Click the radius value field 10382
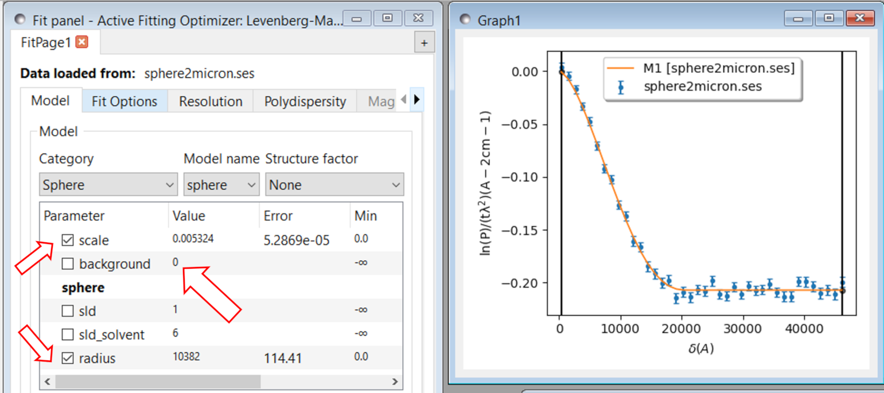 [186, 356]
